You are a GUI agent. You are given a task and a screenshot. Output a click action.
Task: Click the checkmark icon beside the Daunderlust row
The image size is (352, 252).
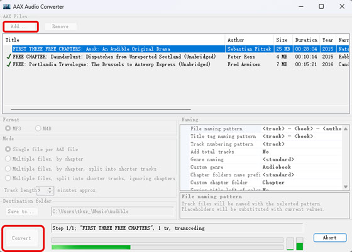coord(9,57)
